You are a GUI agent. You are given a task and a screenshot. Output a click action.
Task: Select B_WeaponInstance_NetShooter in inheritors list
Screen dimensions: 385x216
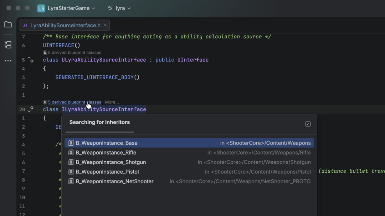click(x=189, y=181)
